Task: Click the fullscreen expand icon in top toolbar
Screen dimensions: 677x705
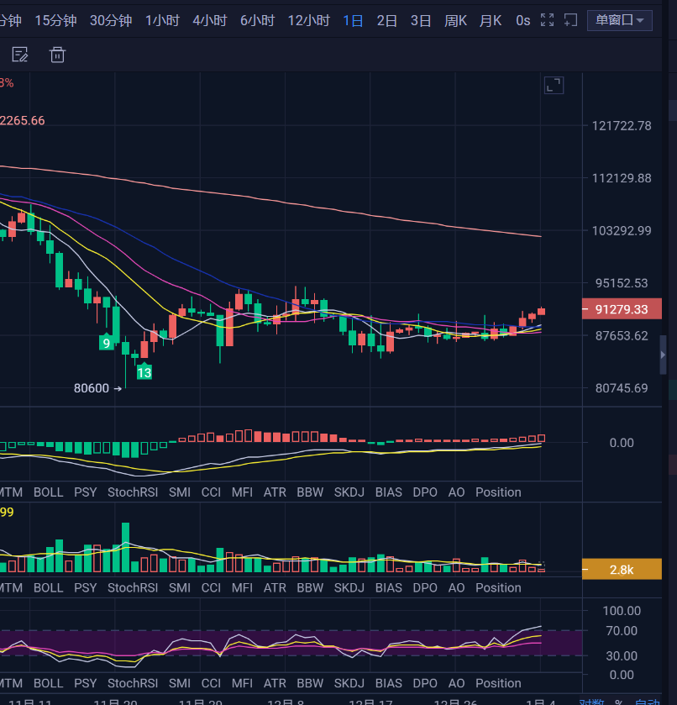Action: tap(547, 20)
